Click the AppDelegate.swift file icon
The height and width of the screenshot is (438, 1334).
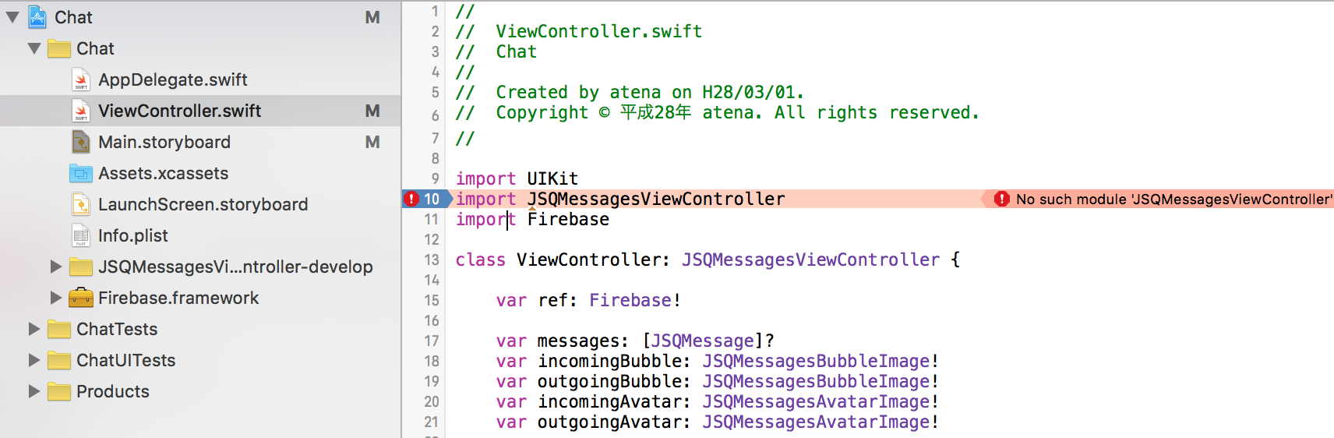[x=81, y=79]
